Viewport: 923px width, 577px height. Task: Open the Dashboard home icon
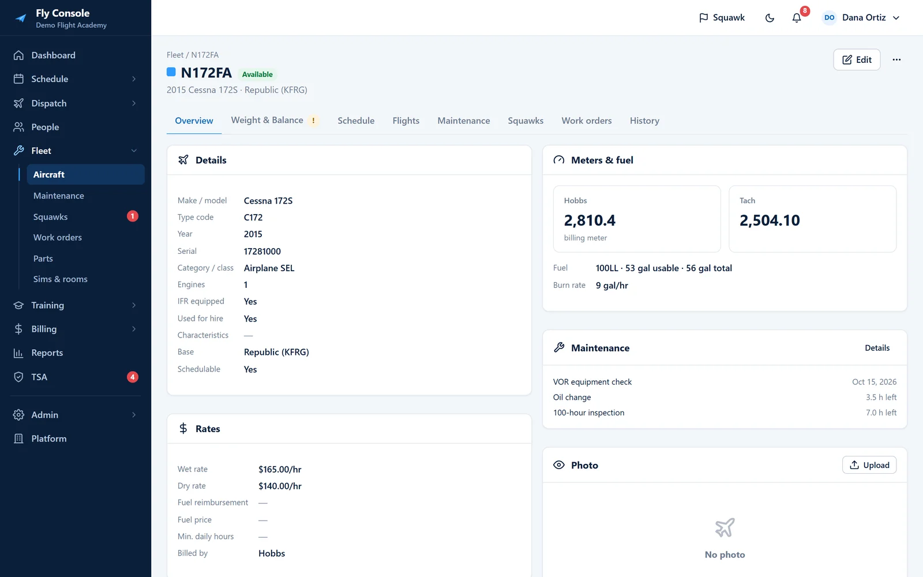tap(18, 55)
